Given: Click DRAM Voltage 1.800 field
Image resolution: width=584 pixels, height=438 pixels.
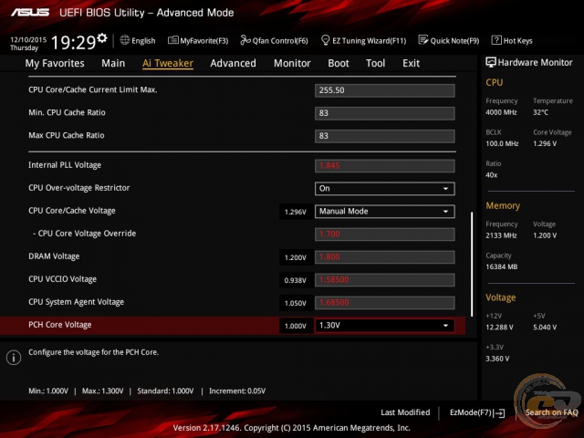Looking at the screenshot, I should [x=385, y=257].
